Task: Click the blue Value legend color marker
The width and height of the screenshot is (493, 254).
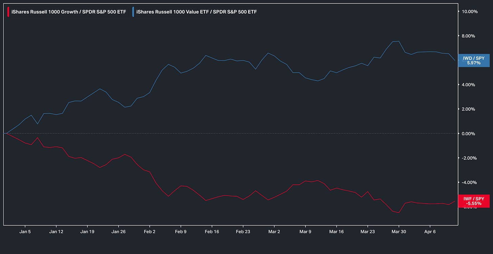Action: [x=133, y=12]
